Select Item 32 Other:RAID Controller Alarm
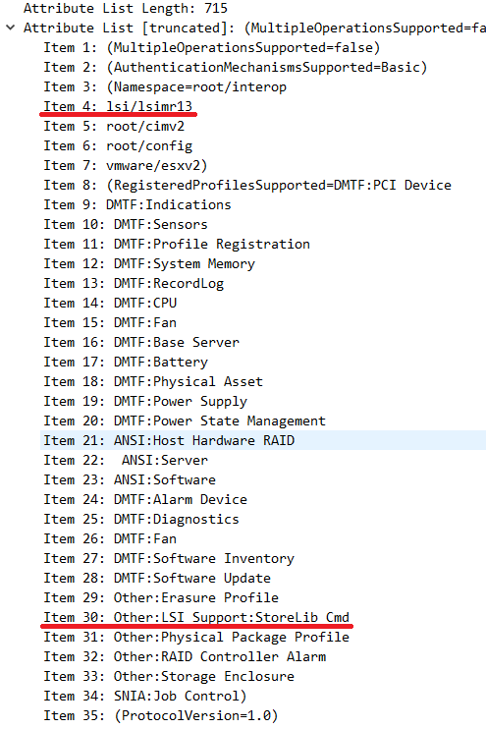486x729 pixels. [185, 656]
